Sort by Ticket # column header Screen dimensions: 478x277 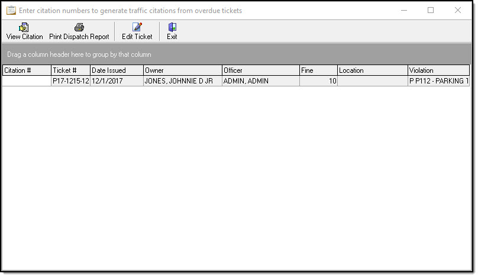click(x=70, y=70)
